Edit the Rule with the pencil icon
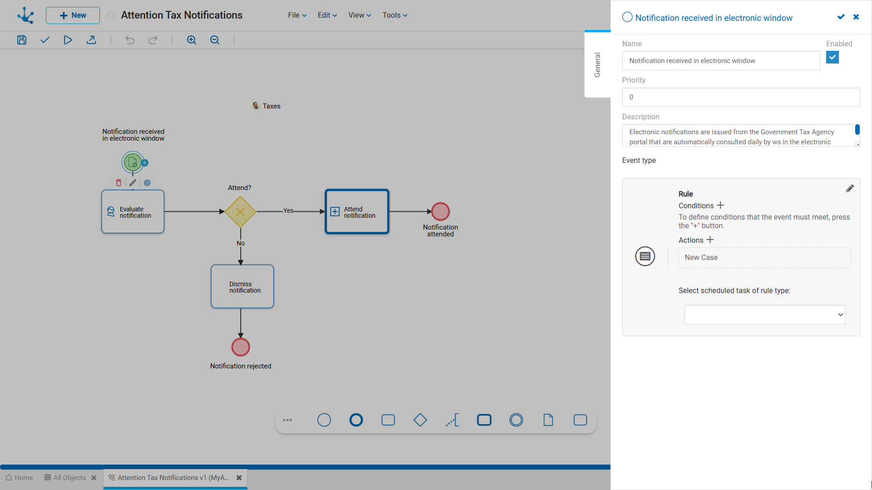The width and height of the screenshot is (872, 490). click(x=850, y=189)
